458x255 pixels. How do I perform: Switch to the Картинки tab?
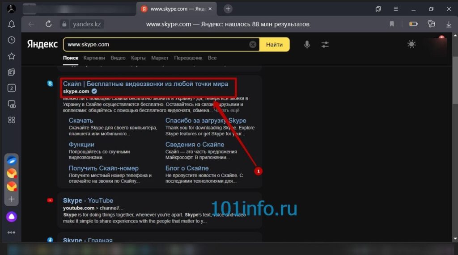(94, 58)
